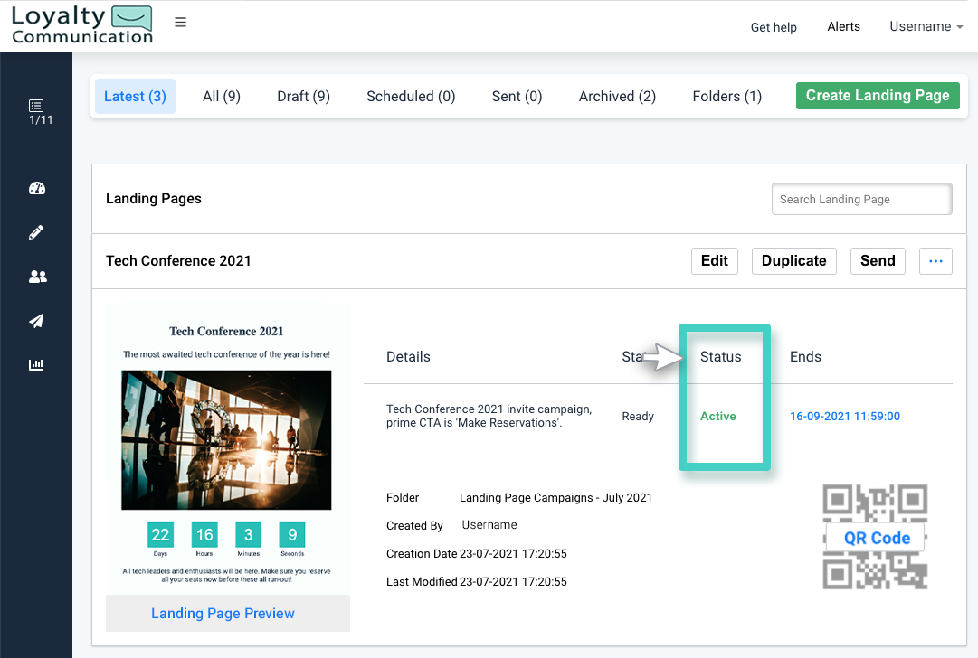Open Alerts in the top bar

tap(843, 27)
